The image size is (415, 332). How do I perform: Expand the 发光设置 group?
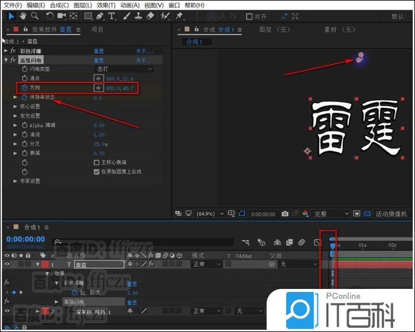[x=15, y=116]
